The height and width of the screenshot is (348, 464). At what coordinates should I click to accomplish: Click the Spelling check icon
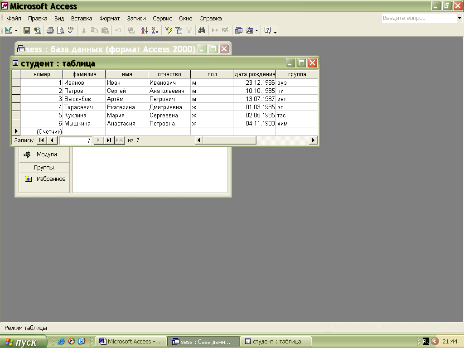71,30
